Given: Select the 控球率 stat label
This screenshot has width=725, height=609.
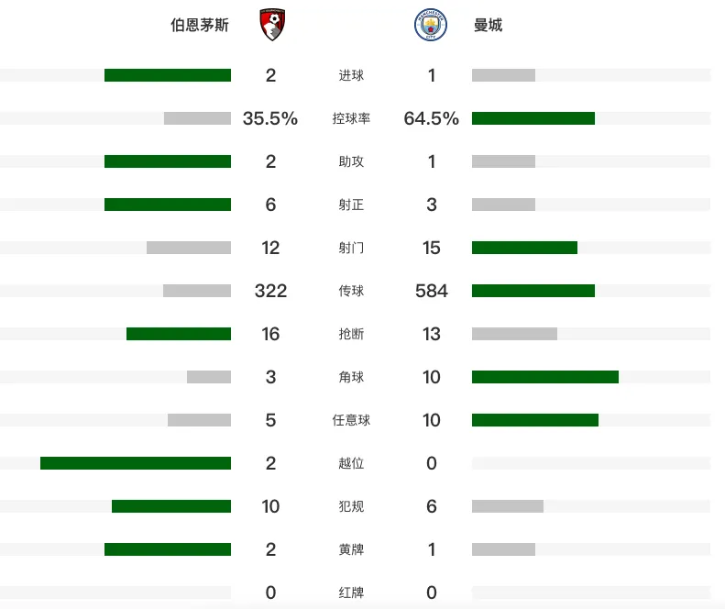Looking at the screenshot, I should coord(351,118).
